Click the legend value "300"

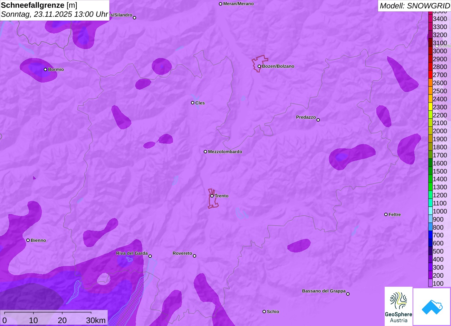(438, 267)
